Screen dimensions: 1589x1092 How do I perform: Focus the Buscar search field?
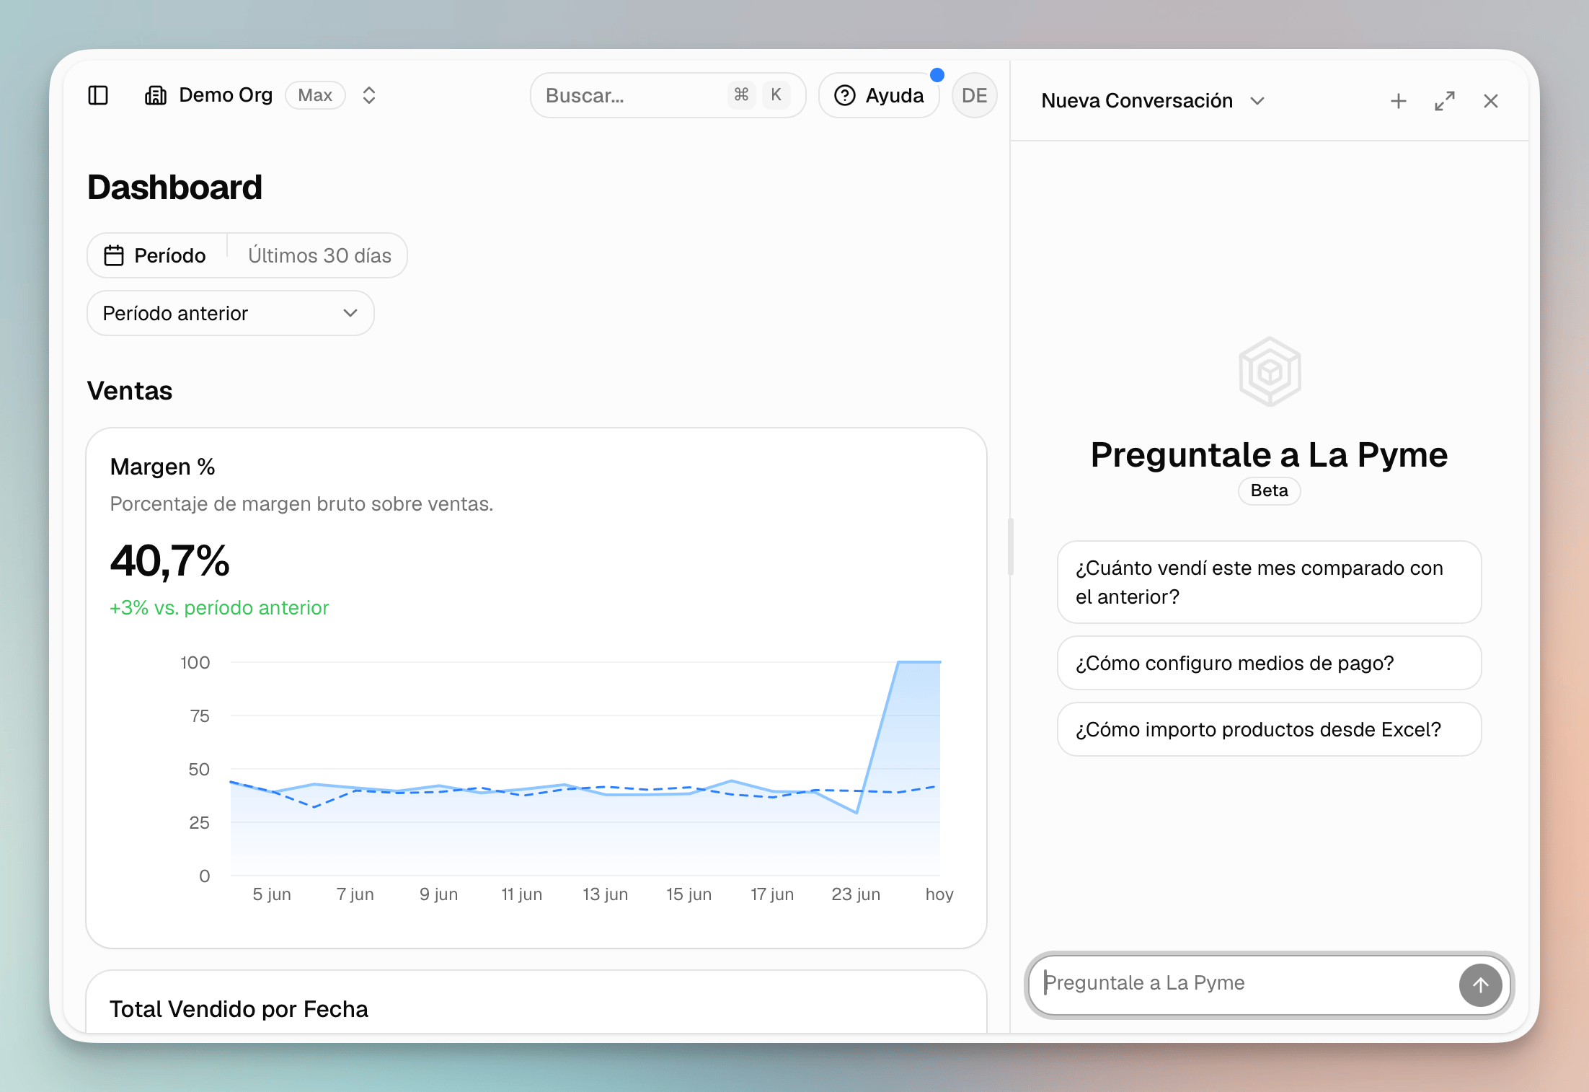point(668,95)
